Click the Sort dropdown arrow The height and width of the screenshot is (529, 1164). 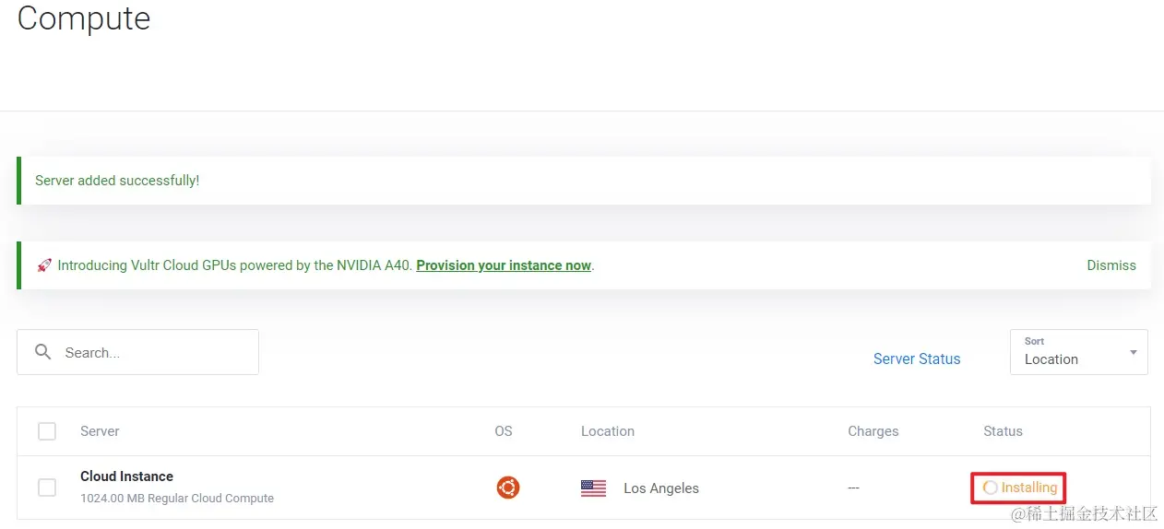pyautogui.click(x=1133, y=353)
